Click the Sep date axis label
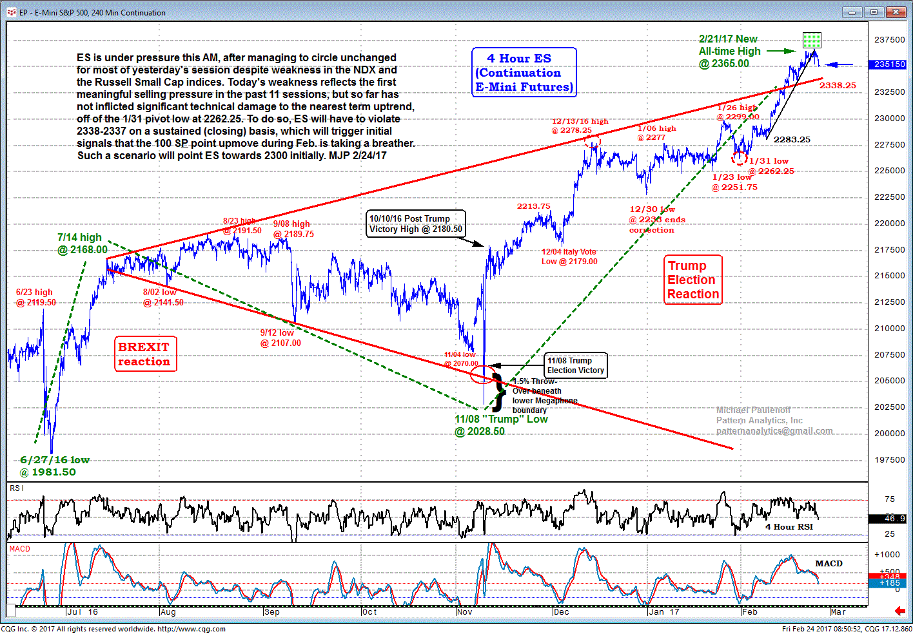 click(x=272, y=611)
